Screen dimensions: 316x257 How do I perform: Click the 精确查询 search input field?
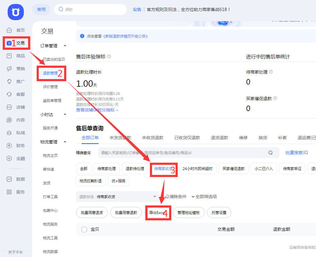(180, 153)
